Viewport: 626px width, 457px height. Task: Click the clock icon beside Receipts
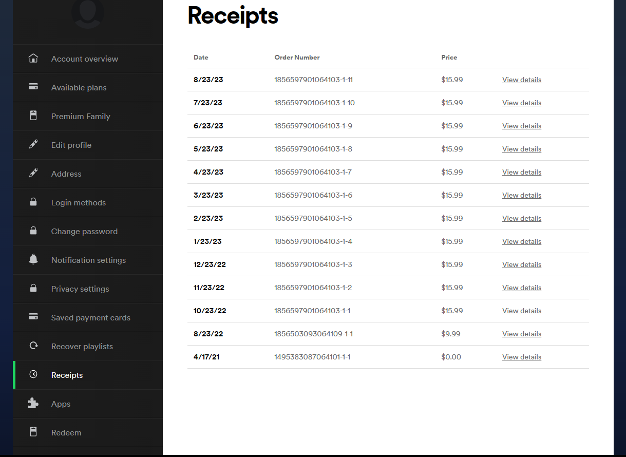33,375
